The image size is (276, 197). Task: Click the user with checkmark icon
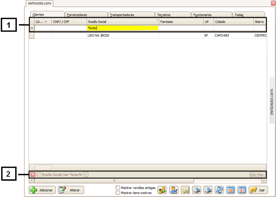pyautogui.click(x=174, y=190)
